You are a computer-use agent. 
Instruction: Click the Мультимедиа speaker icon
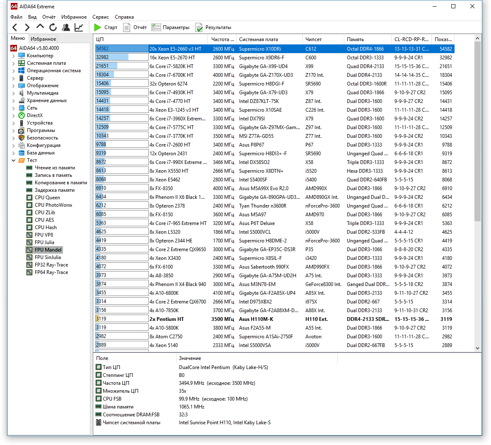click(22, 93)
